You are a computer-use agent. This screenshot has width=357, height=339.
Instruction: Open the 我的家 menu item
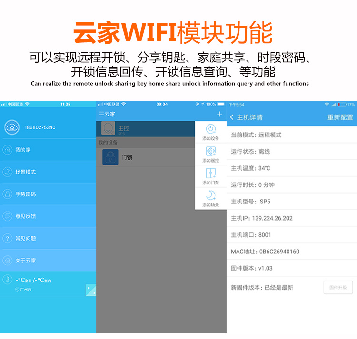[x=48, y=150]
